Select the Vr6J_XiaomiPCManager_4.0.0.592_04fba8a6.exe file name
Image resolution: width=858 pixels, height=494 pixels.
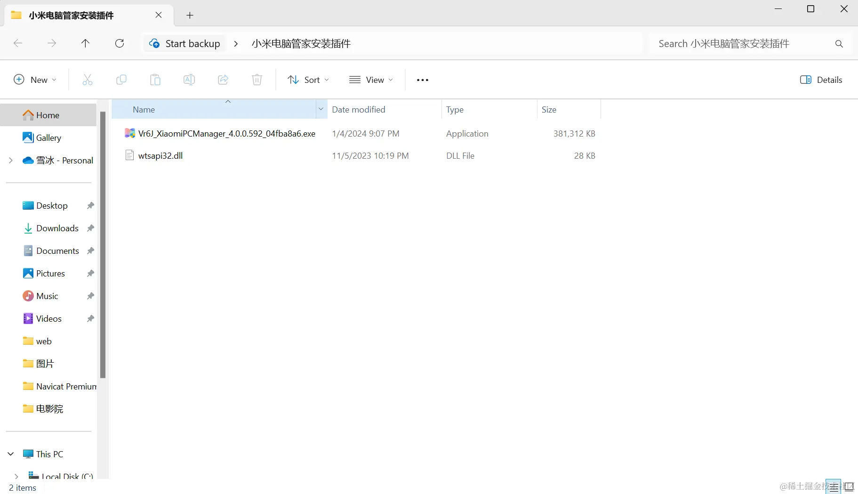click(x=227, y=134)
